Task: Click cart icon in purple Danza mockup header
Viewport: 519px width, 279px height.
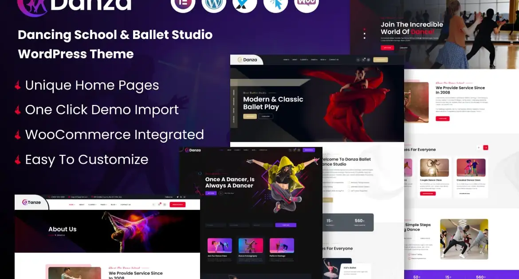Action: [294, 150]
